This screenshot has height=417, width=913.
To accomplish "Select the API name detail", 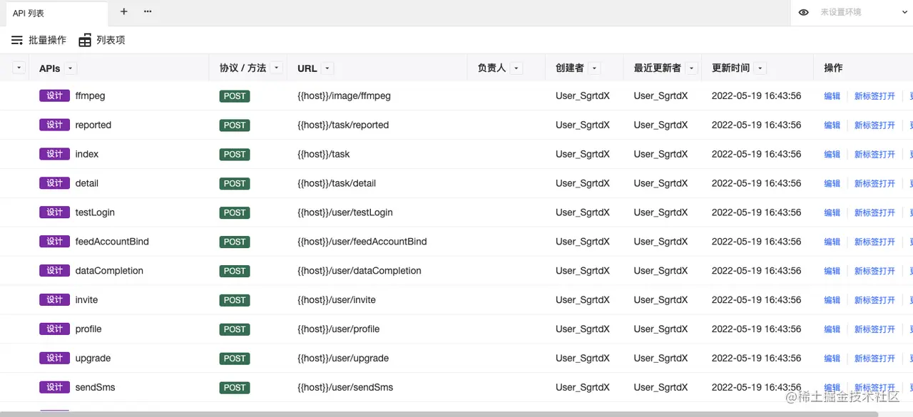I will coord(87,183).
